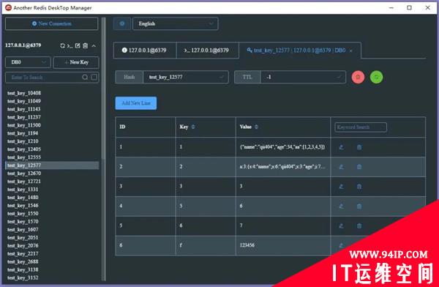Viewport: 439px width, 287px height.
Task: Focus the Keyword Search field
Action: [x=361, y=127]
